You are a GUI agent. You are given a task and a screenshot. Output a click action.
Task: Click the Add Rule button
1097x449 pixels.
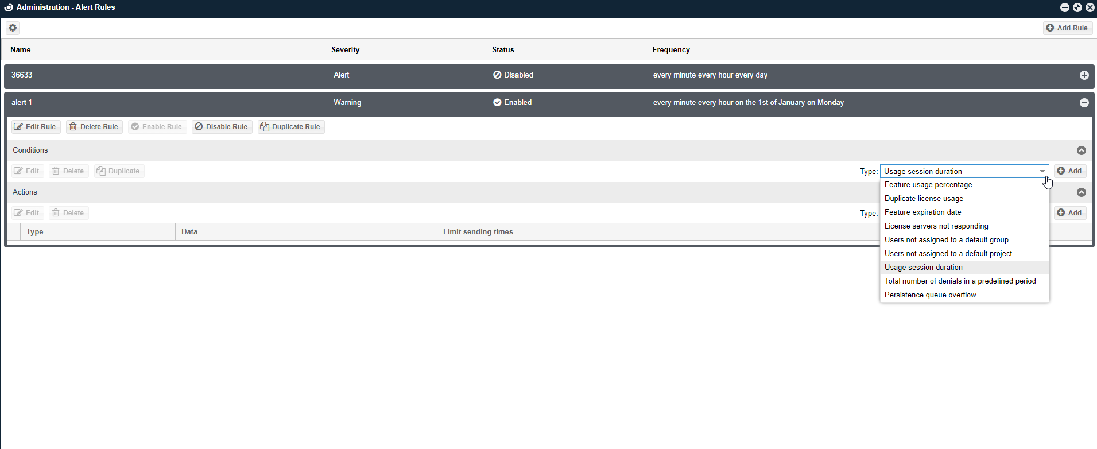tap(1067, 28)
